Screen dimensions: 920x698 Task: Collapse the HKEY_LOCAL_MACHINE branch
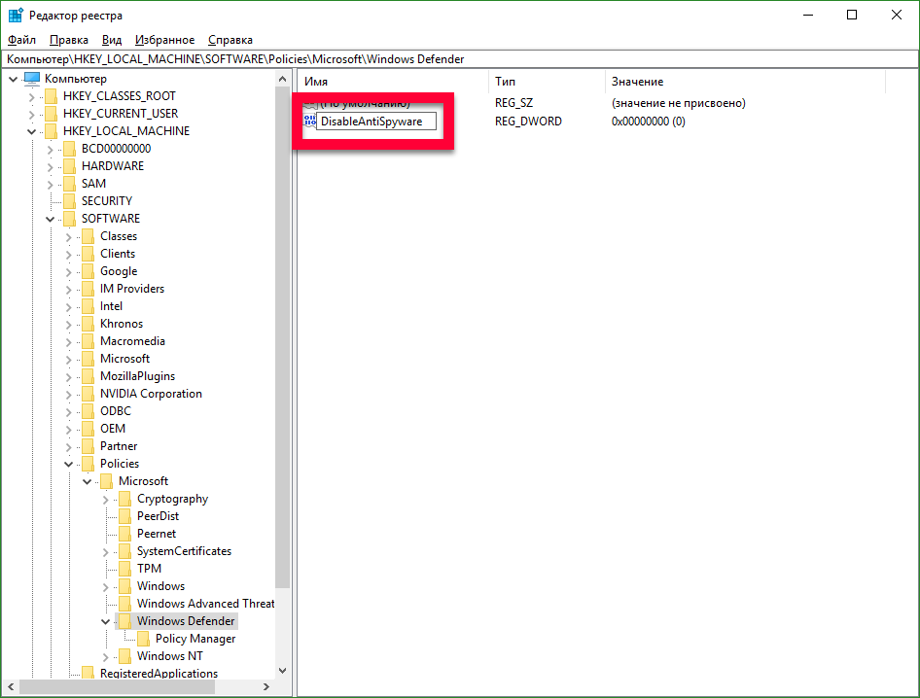click(x=32, y=131)
